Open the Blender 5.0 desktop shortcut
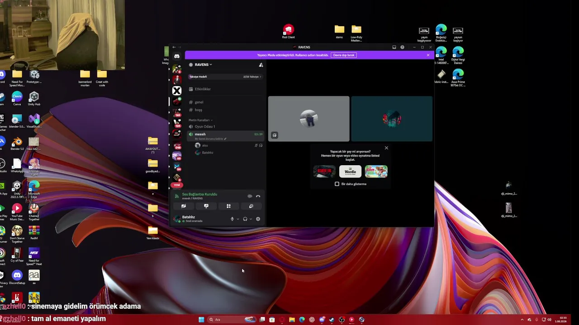 [x=17, y=144]
